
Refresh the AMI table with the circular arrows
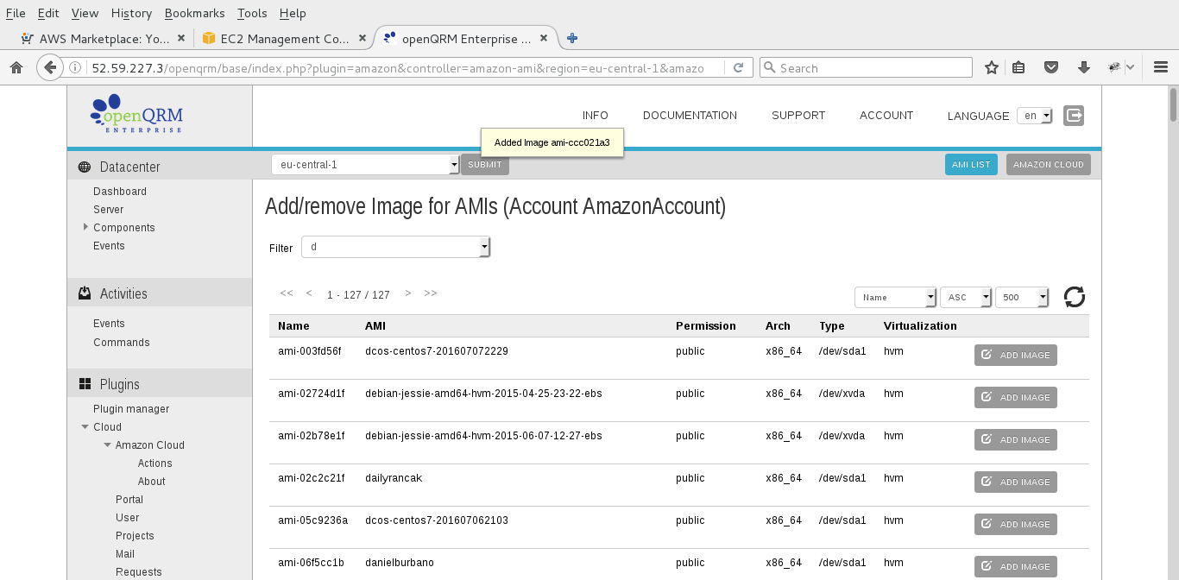pos(1075,297)
